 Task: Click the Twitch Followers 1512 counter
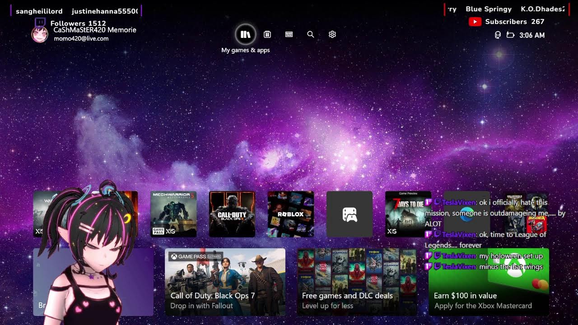point(71,23)
